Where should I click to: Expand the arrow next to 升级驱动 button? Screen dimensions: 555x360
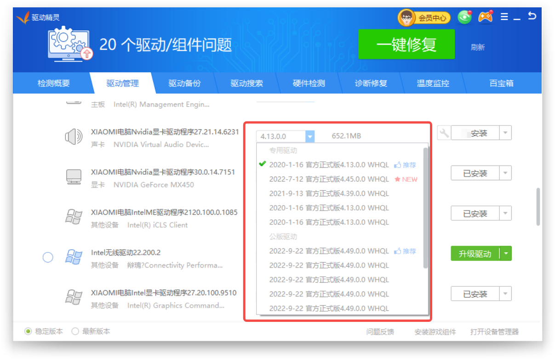pyautogui.click(x=506, y=254)
